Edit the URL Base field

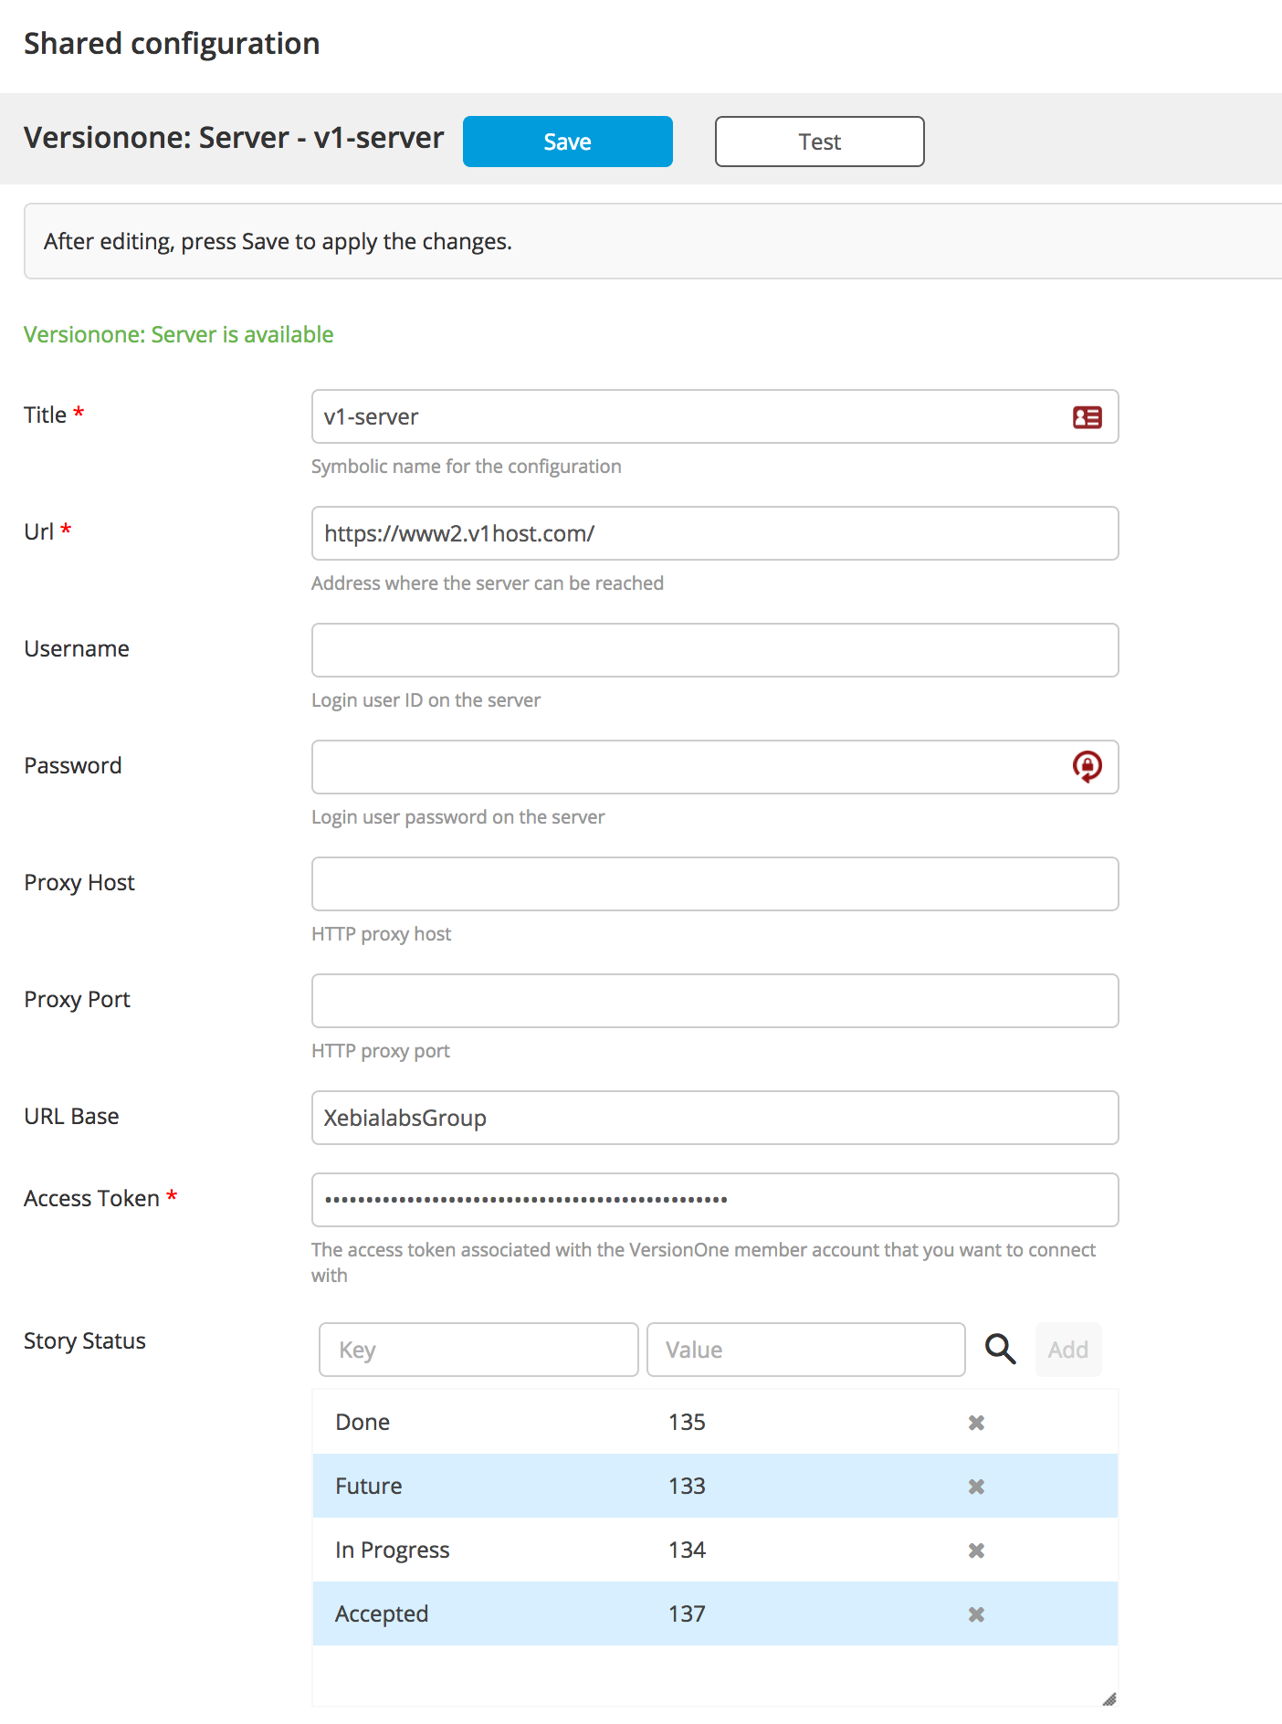pos(714,1118)
